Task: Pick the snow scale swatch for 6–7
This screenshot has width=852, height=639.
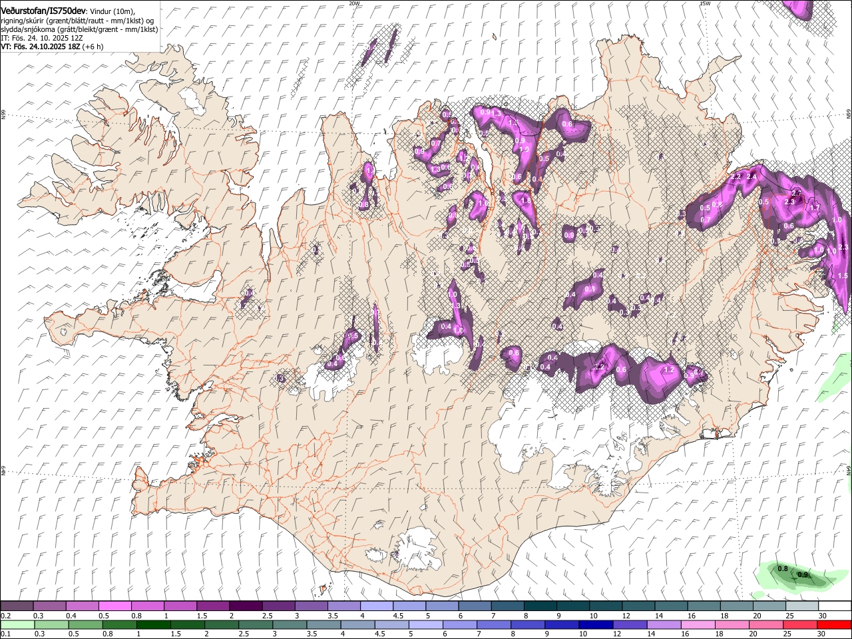Action: coord(475,606)
